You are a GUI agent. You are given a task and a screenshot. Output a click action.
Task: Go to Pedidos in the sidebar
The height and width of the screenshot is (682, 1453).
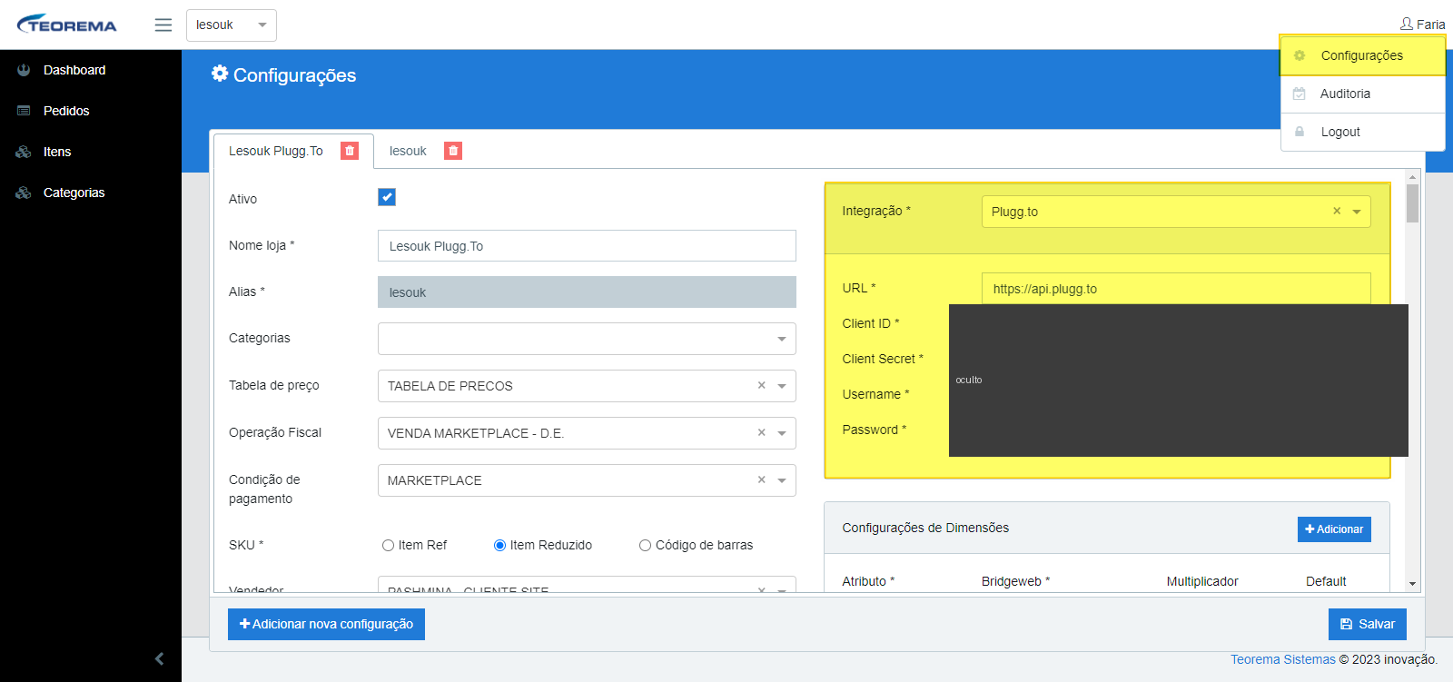click(x=66, y=111)
